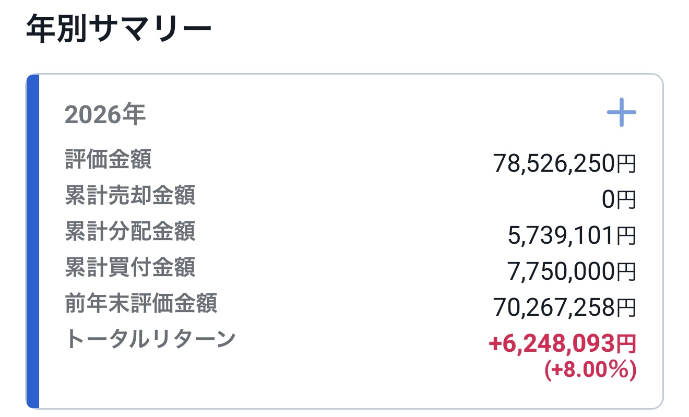Click the 前年末評価金額 label
Screen dimensions: 689x417
point(141,303)
